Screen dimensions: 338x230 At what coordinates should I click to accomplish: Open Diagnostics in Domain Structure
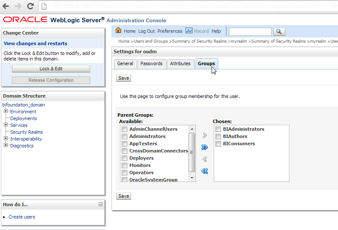coord(22,146)
